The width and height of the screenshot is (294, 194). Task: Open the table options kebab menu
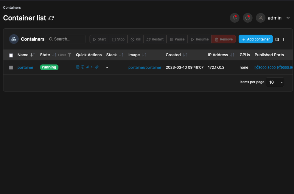[x=284, y=39]
